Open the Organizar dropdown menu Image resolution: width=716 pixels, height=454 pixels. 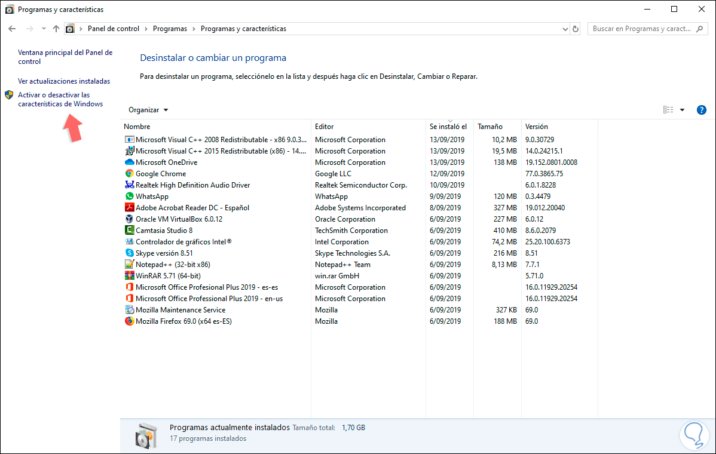pos(148,110)
